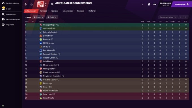Open Oficina de empleo in the sidebar
Screen dimensions: 192x108
point(13,20)
